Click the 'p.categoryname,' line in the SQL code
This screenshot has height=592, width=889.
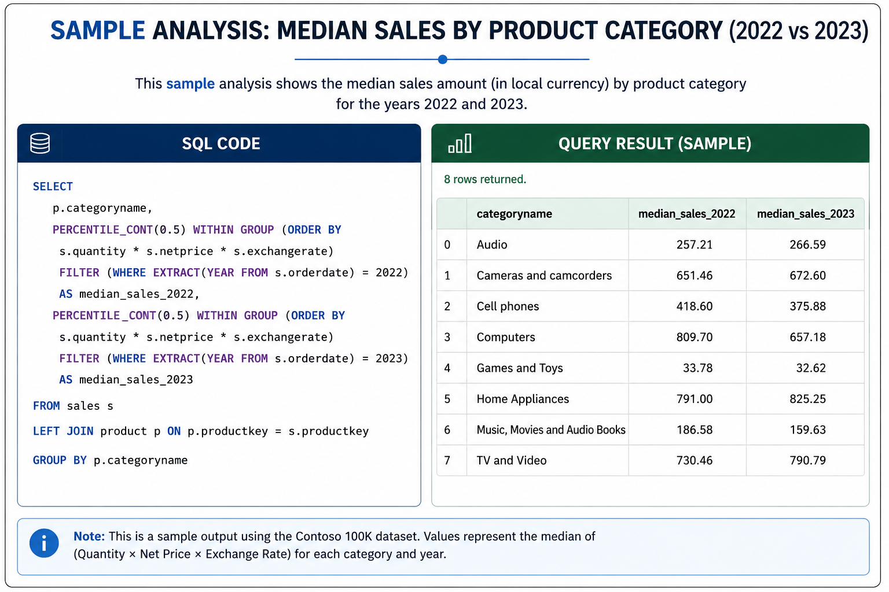[x=102, y=208]
